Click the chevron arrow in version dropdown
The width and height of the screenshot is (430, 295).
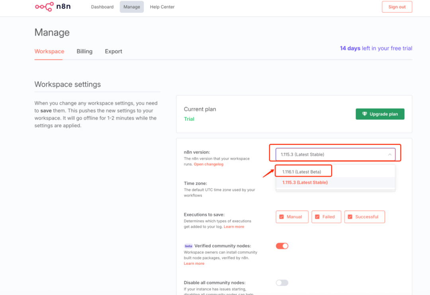390,154
